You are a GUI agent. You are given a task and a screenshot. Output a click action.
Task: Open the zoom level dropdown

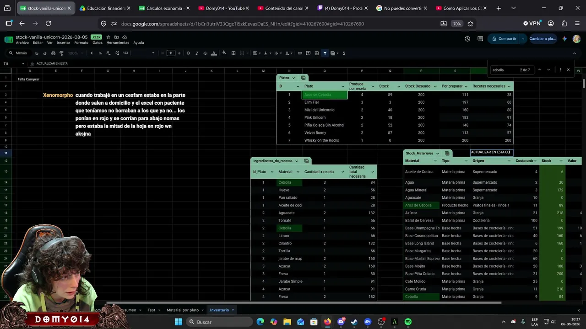[x=75, y=53]
